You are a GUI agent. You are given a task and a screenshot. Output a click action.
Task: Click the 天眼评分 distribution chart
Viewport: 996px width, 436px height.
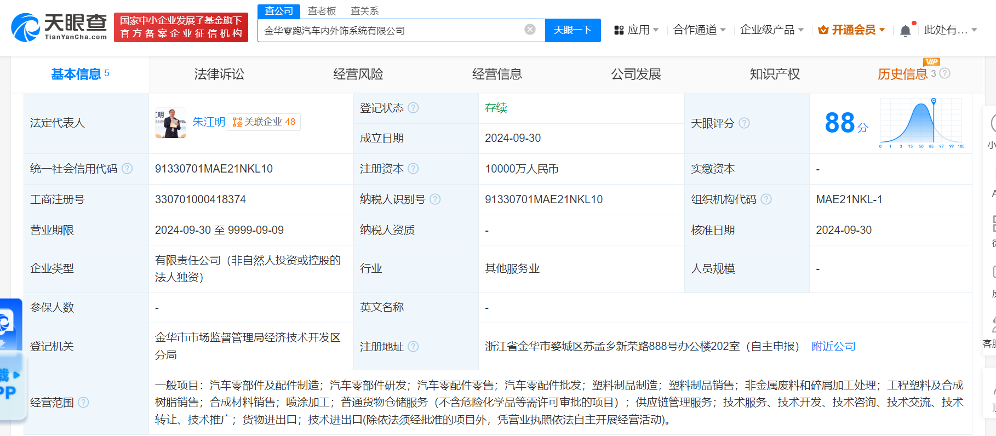[x=921, y=124]
